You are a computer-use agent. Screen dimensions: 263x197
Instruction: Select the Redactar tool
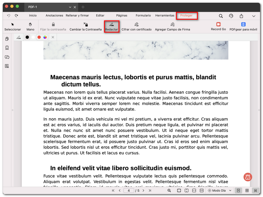coord(112,26)
